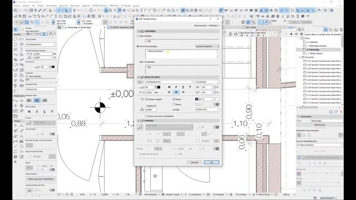Open the Opciones menu

[63, 6]
